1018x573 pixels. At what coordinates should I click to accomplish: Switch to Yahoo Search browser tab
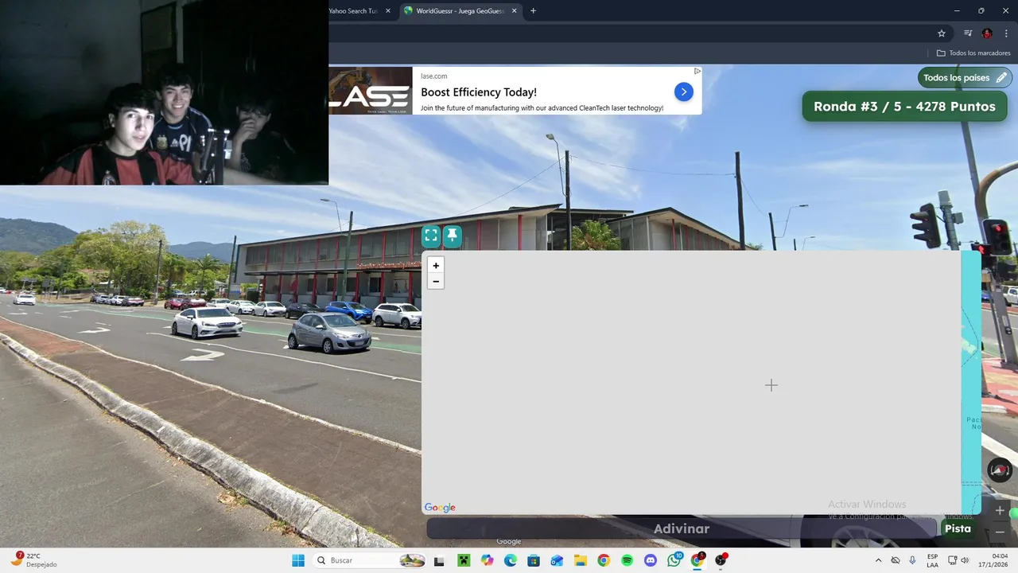pyautogui.click(x=353, y=11)
